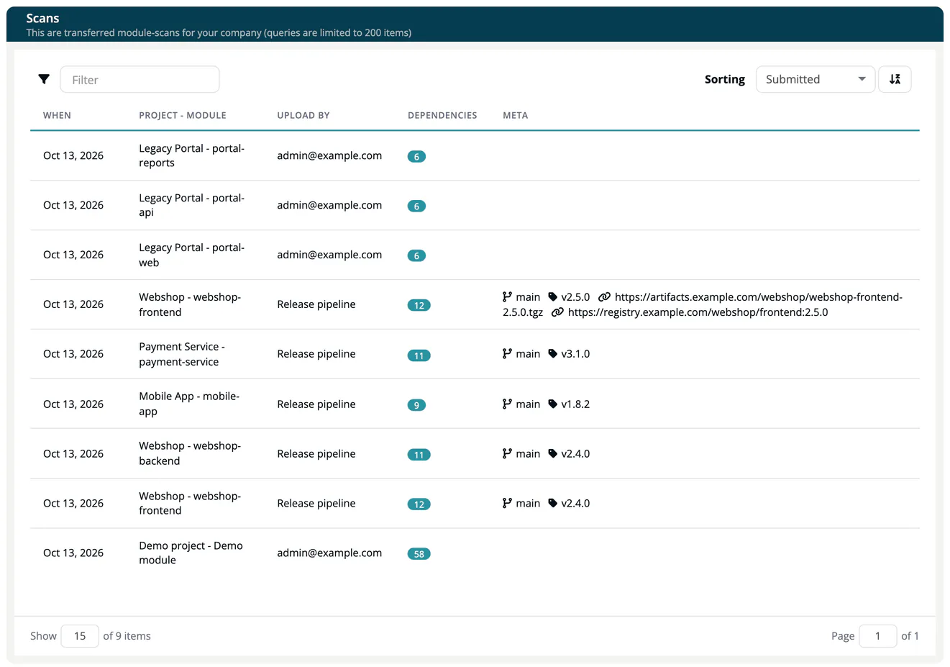The height and width of the screenshot is (667, 950).
Task: Click the UPLOAD BY column header
Action: tap(303, 115)
